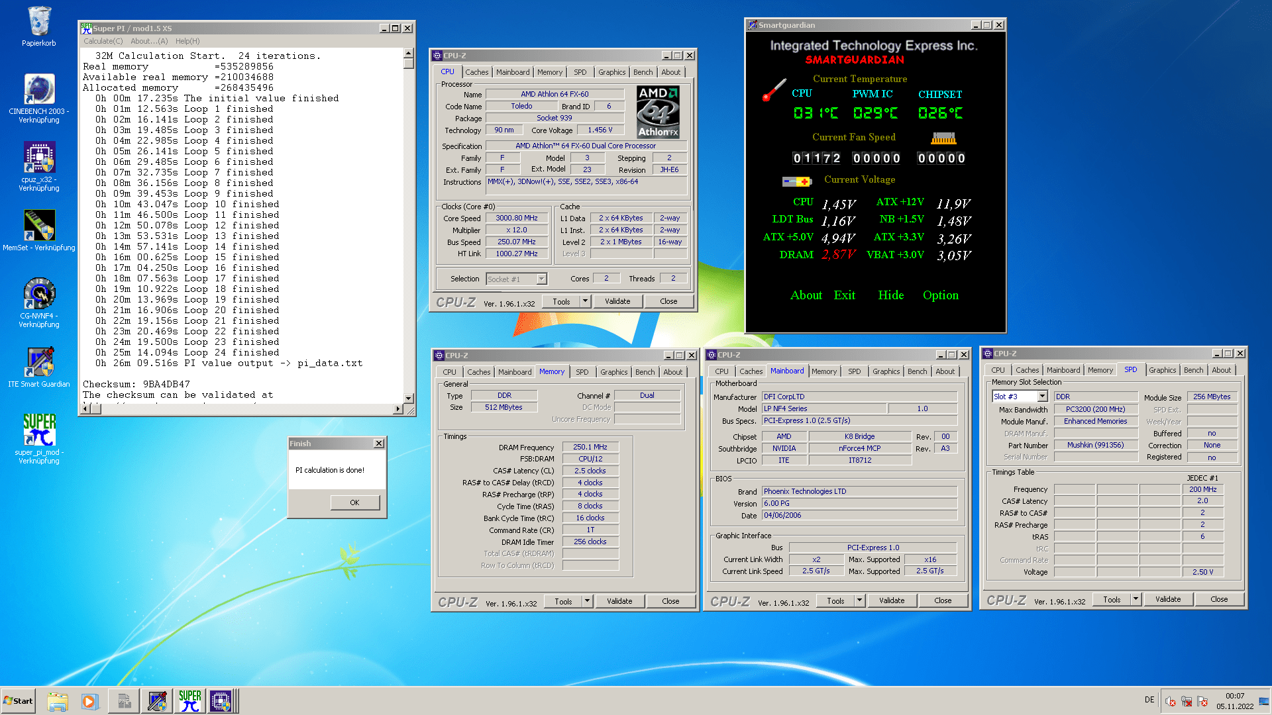The image size is (1272, 715).
Task: Open the Calculate(C) menu in Super PI
Action: coord(103,41)
